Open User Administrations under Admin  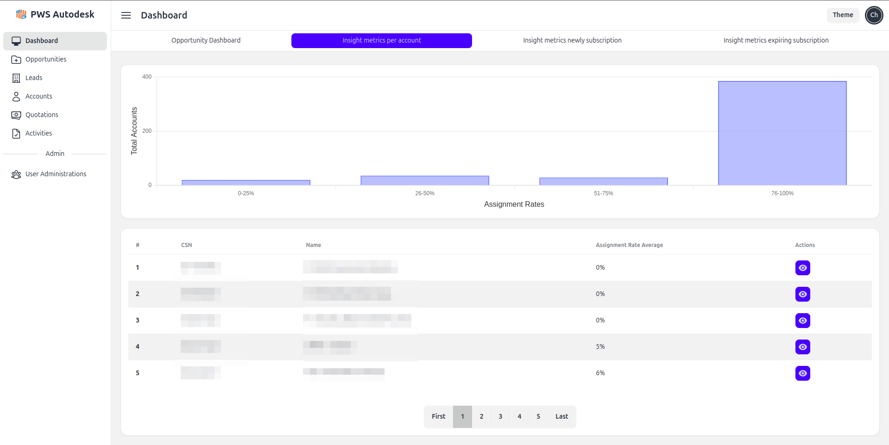pos(56,174)
